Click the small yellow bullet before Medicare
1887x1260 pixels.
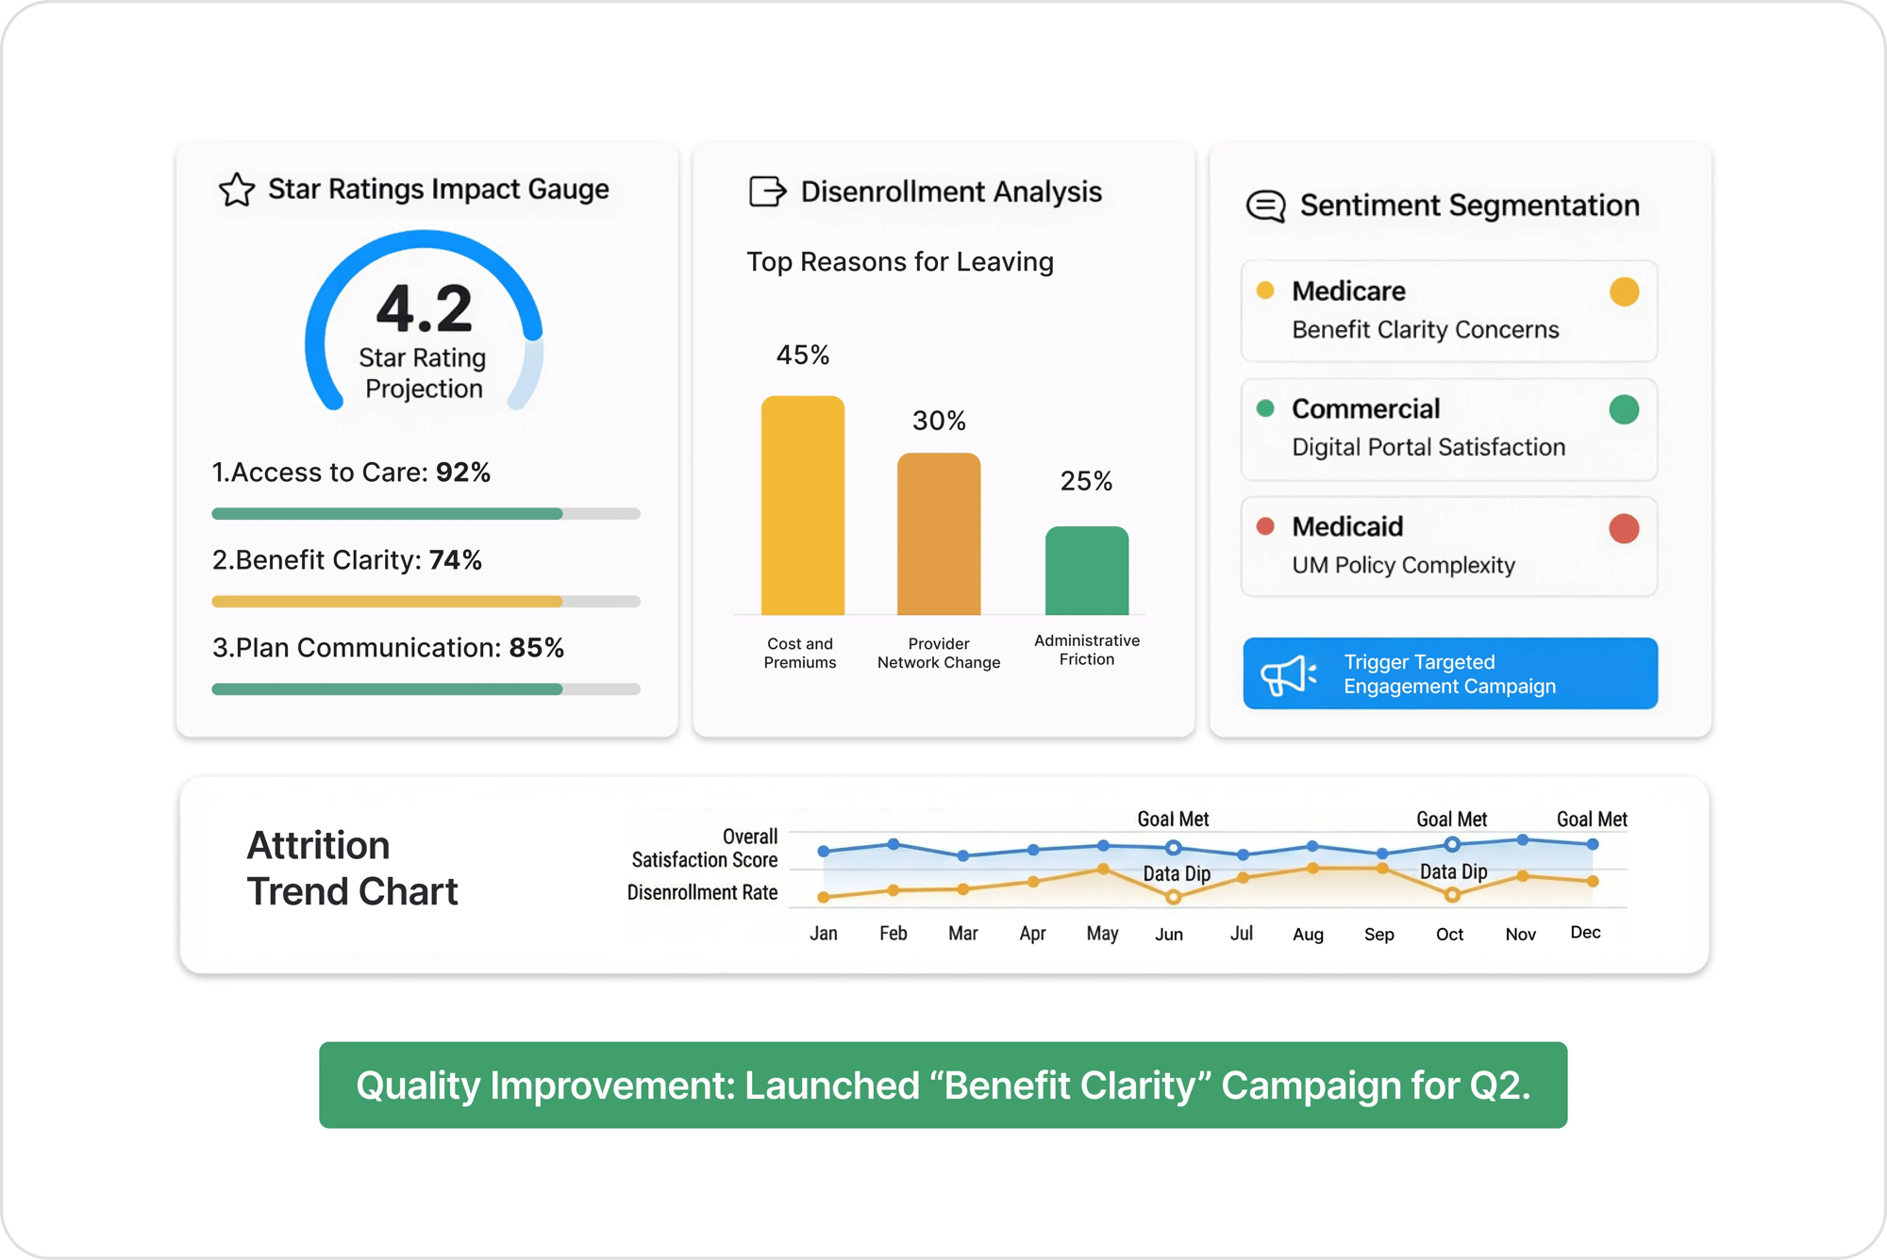(x=1266, y=290)
